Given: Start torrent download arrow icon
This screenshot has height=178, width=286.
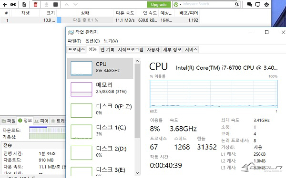Looking at the screenshot, I should point(46,4).
